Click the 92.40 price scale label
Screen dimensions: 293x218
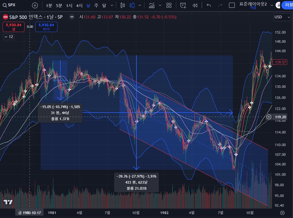[x=279, y=205]
